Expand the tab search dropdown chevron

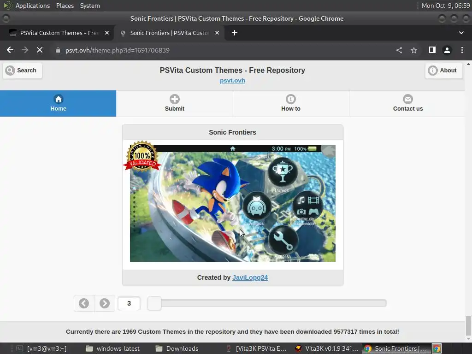[461, 33]
